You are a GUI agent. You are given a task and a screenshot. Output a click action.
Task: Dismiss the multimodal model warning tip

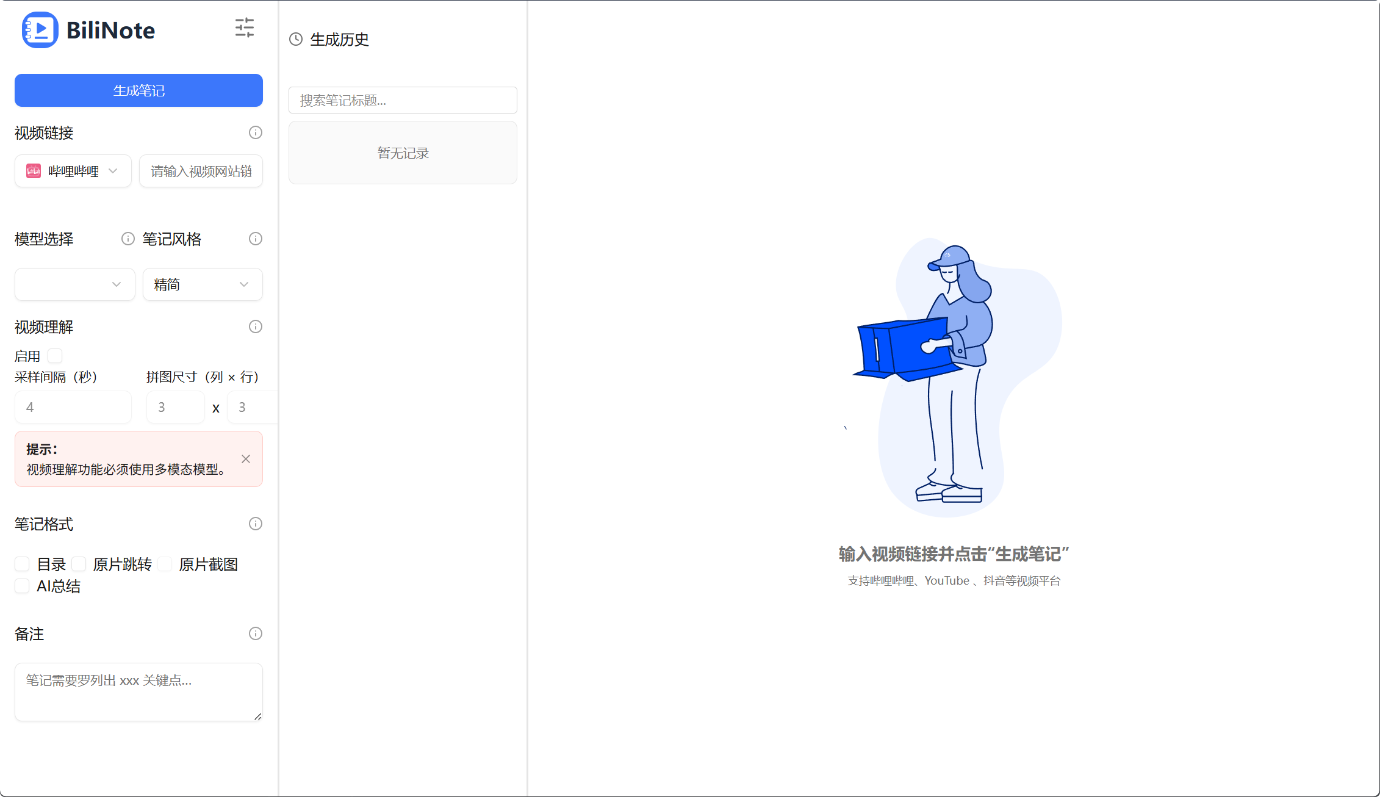[x=246, y=459]
